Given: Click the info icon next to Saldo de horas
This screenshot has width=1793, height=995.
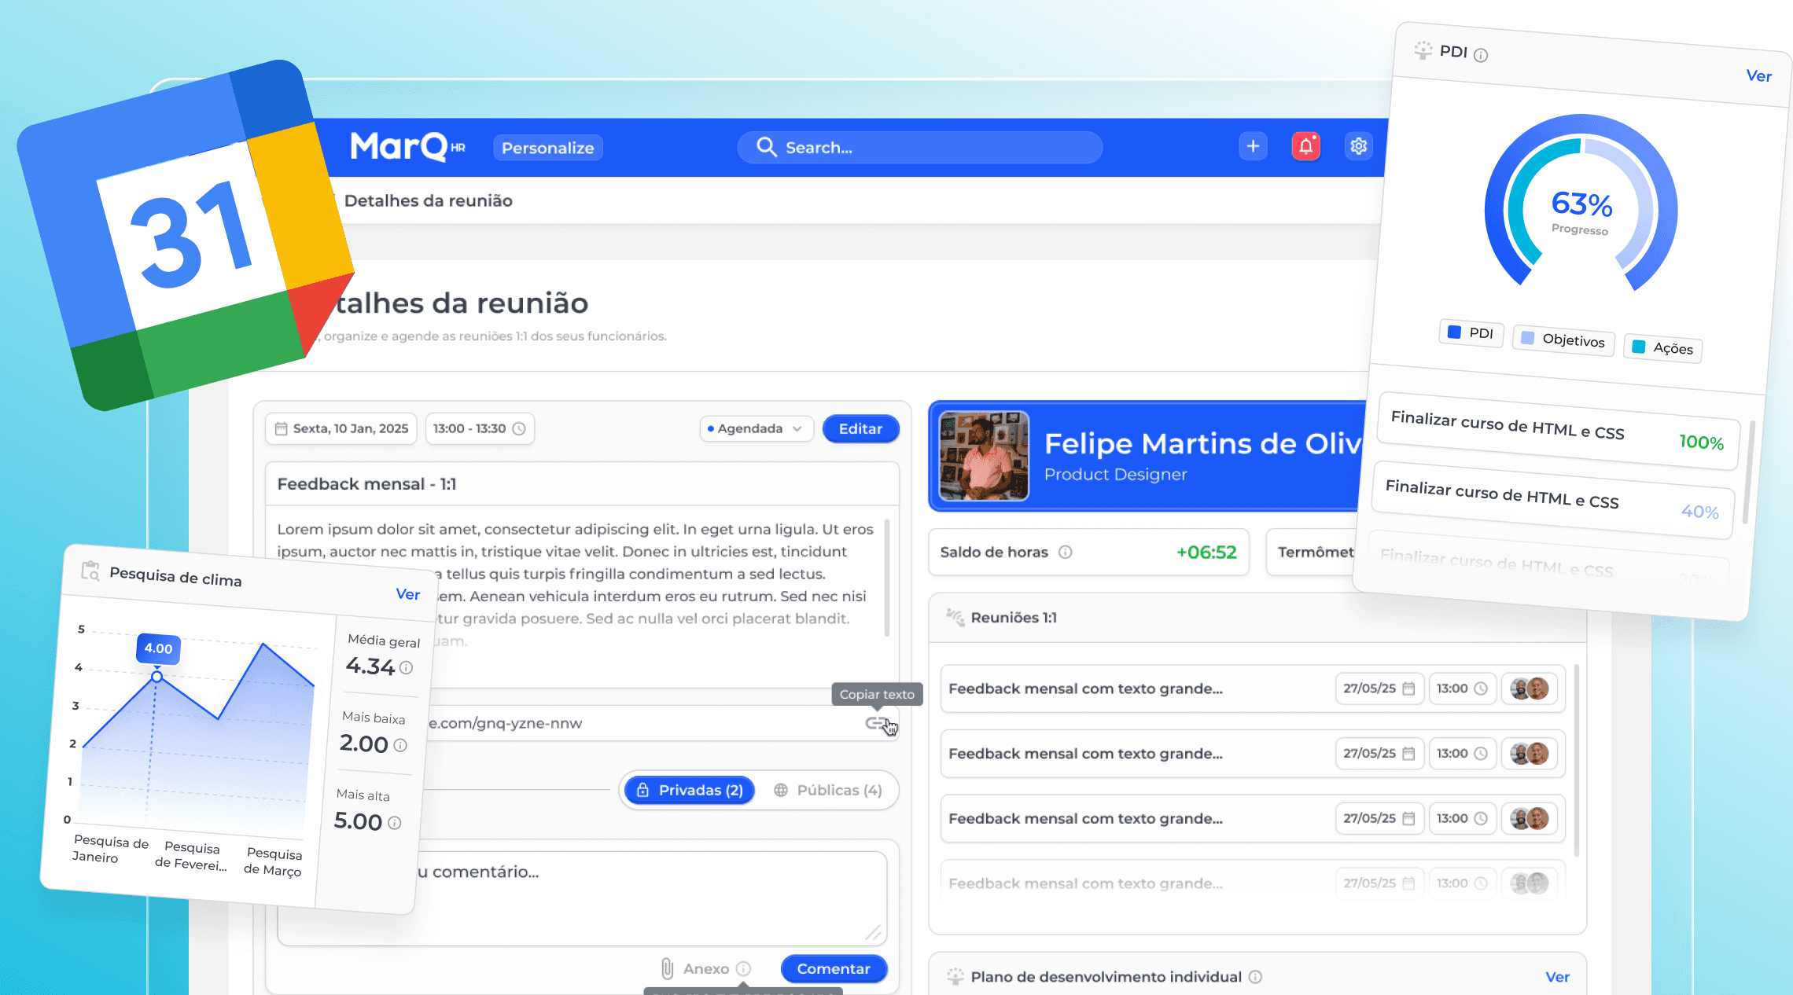Looking at the screenshot, I should point(1065,552).
